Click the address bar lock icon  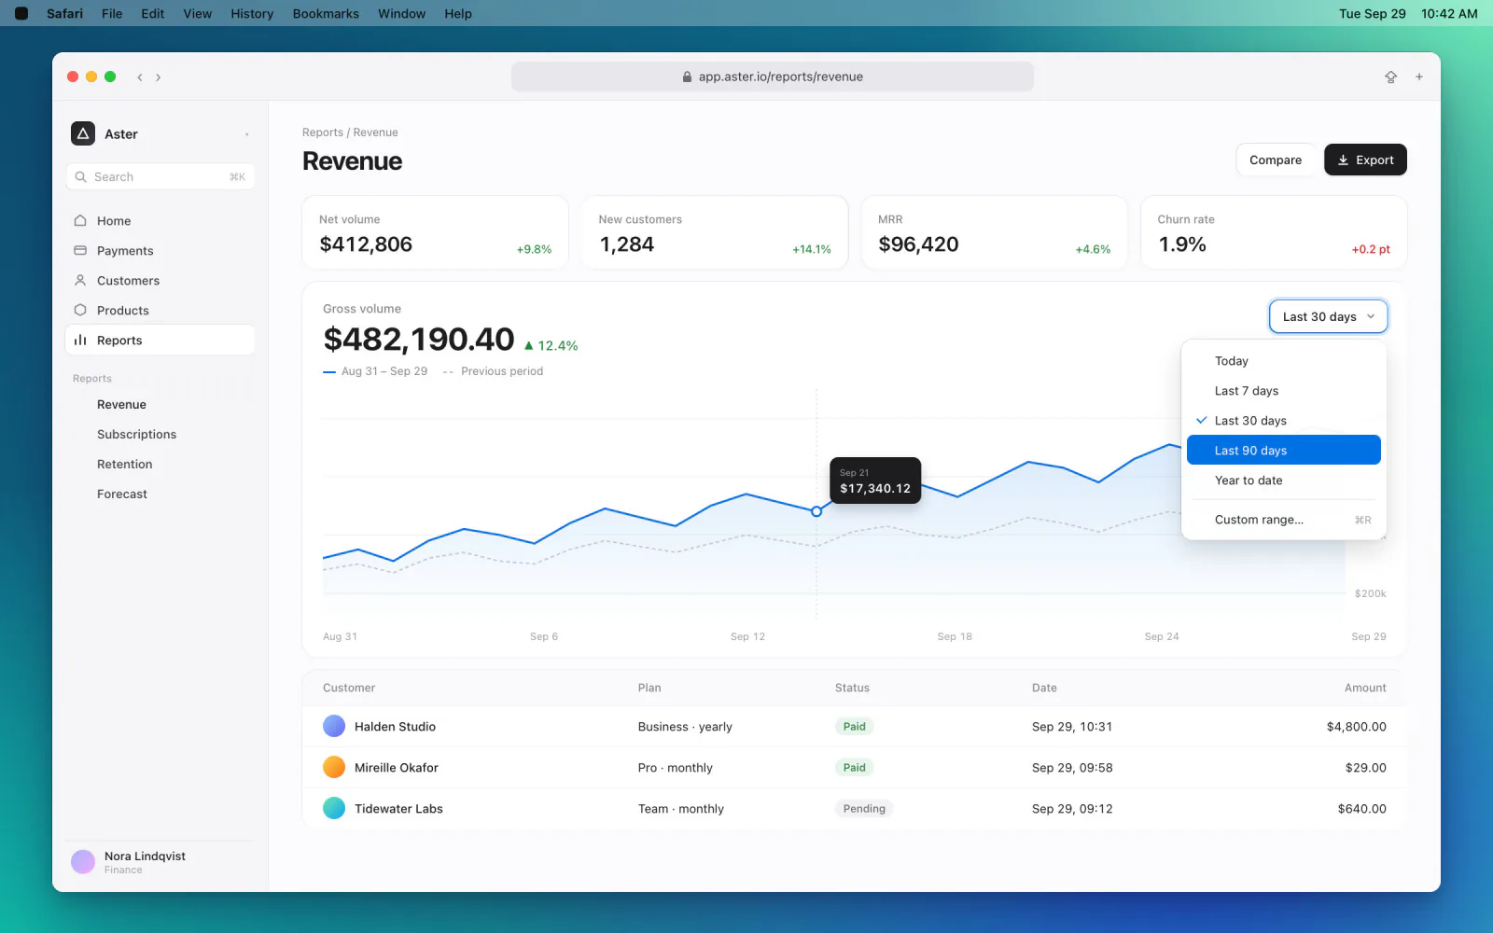(688, 77)
